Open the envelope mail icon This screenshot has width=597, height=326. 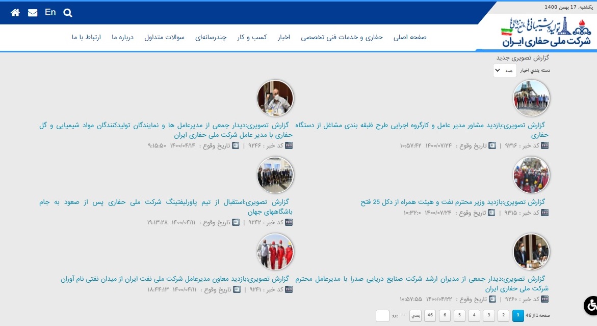click(x=33, y=13)
